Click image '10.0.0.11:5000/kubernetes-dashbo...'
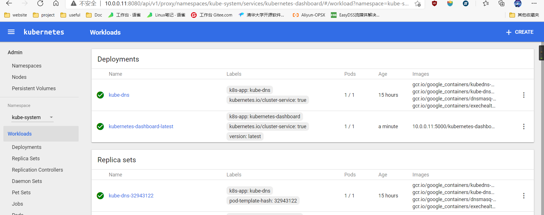 tap(453, 127)
